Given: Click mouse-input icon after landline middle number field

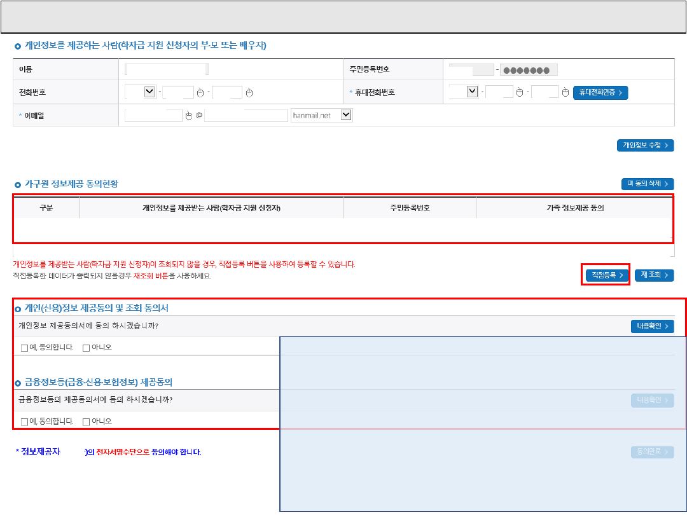Looking at the screenshot, I should pyautogui.click(x=200, y=93).
